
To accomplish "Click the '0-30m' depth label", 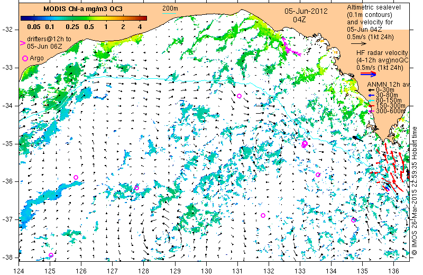I will [385, 90].
